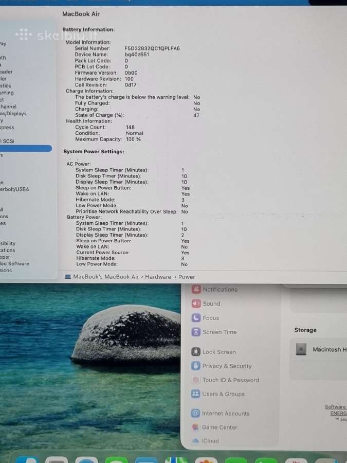The image size is (347, 463).
Task: Select the highlighted Power sidebar row
Action: tap(26, 148)
